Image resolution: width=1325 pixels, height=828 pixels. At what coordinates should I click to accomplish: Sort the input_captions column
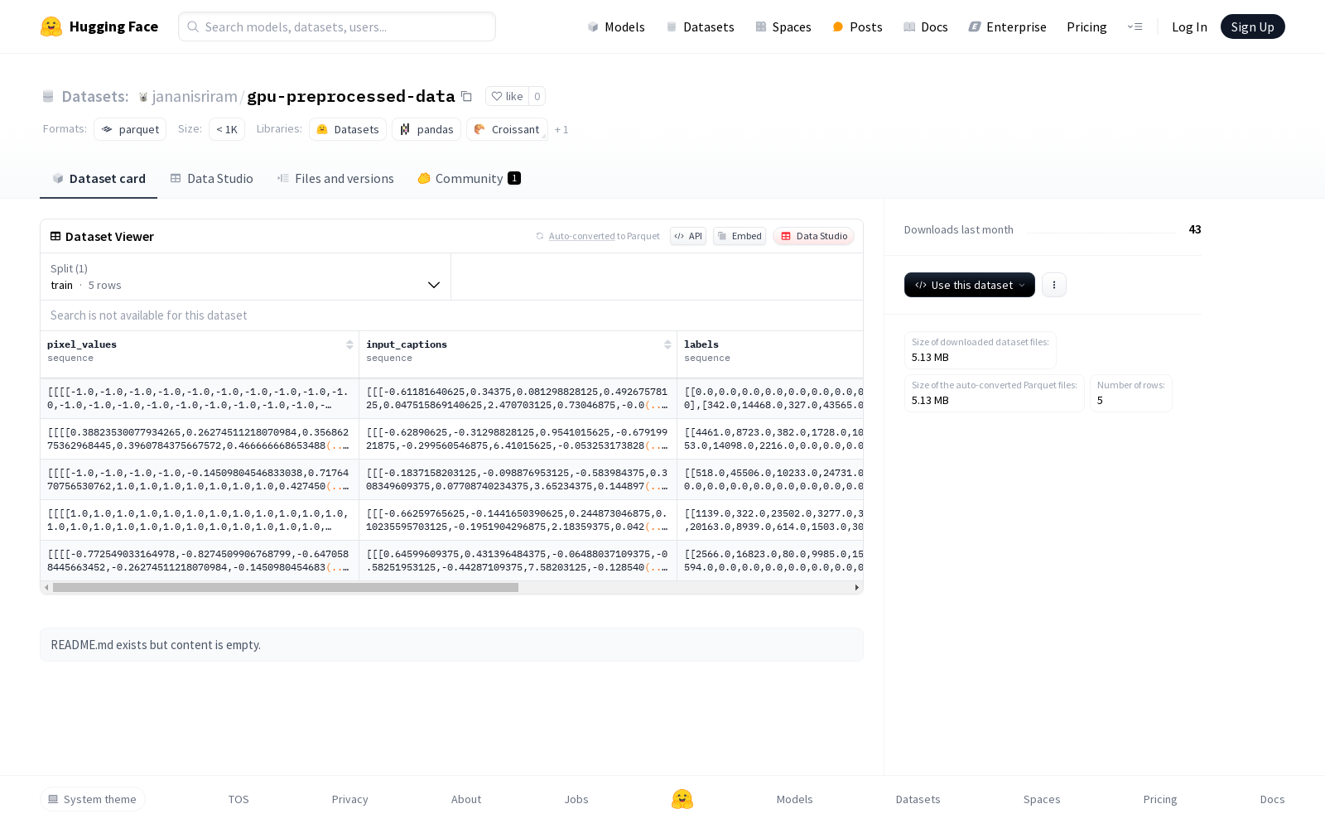click(667, 344)
